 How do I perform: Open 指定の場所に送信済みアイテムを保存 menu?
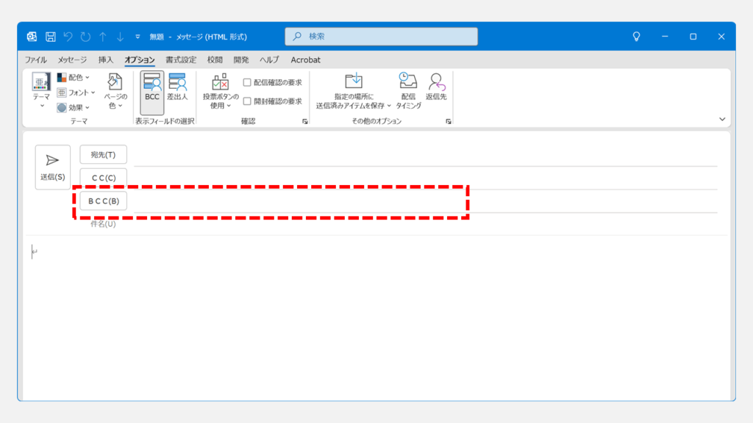[x=354, y=91]
